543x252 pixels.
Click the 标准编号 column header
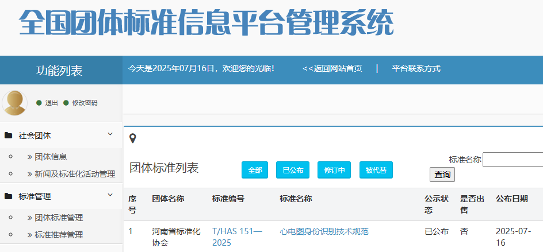[x=228, y=199]
